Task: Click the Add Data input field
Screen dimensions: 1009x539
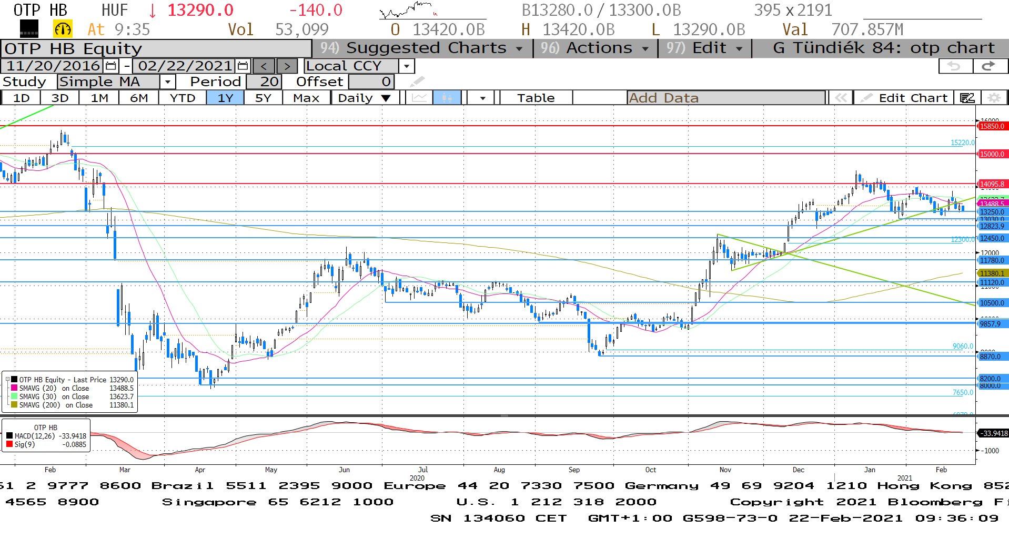Action: coord(726,98)
